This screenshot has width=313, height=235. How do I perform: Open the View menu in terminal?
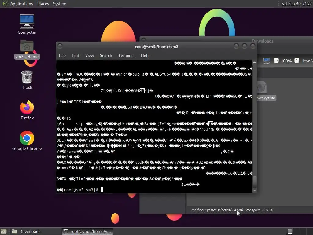90,56
